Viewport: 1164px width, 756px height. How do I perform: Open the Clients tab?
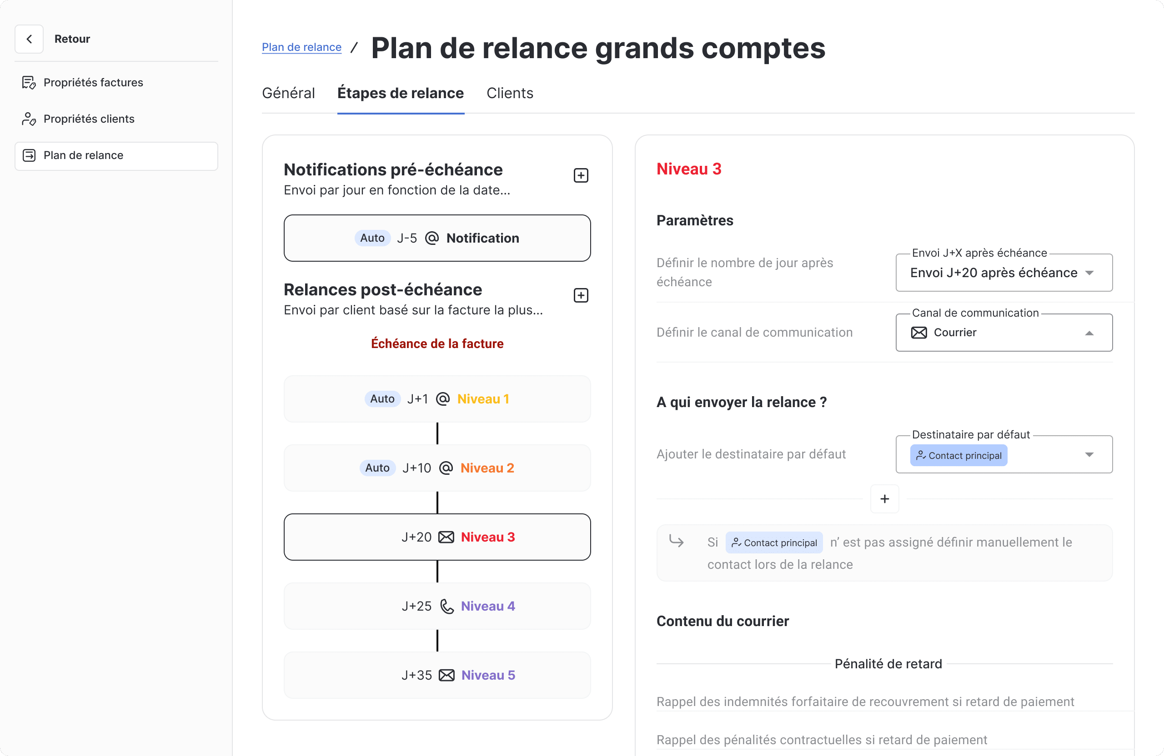(x=510, y=93)
